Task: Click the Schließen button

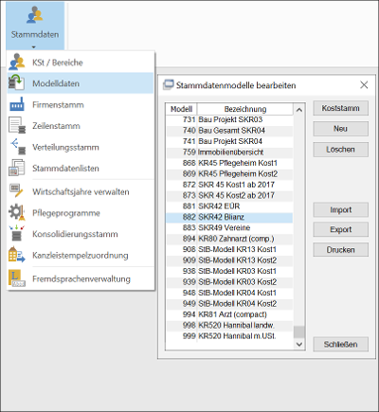Action: tap(340, 344)
